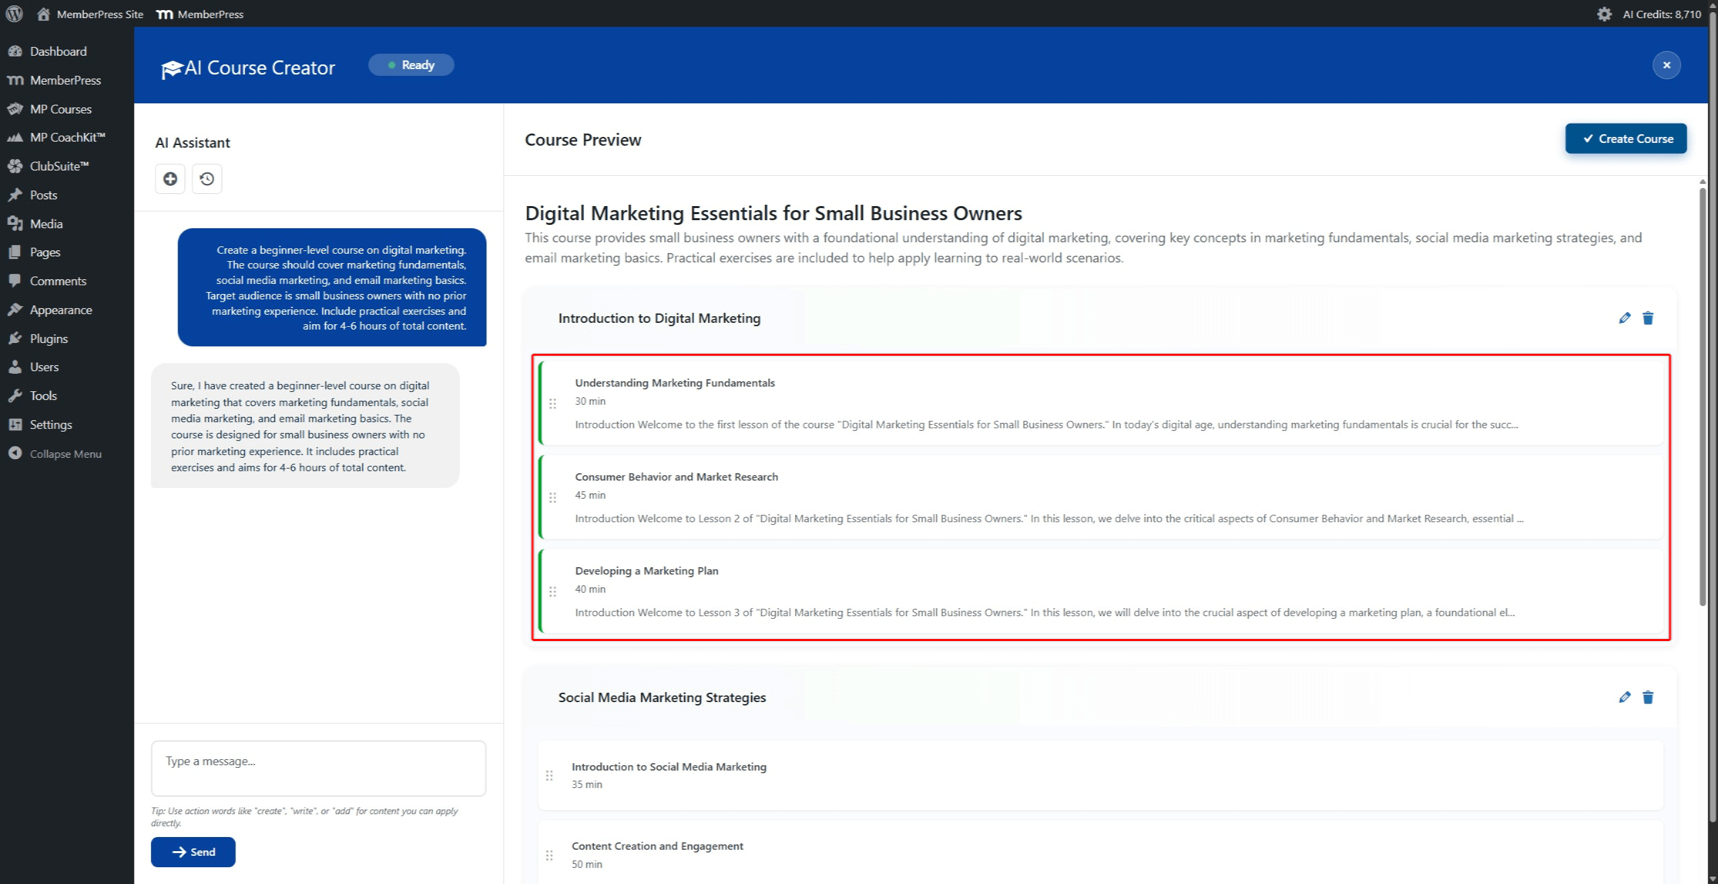Click the AI Course Creator graduation cap logo
This screenshot has height=884, width=1718.
click(x=172, y=66)
